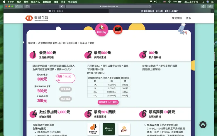The image size is (217, 136).
Task: Click the 最高20%回饋 heading
Action: [105, 112]
